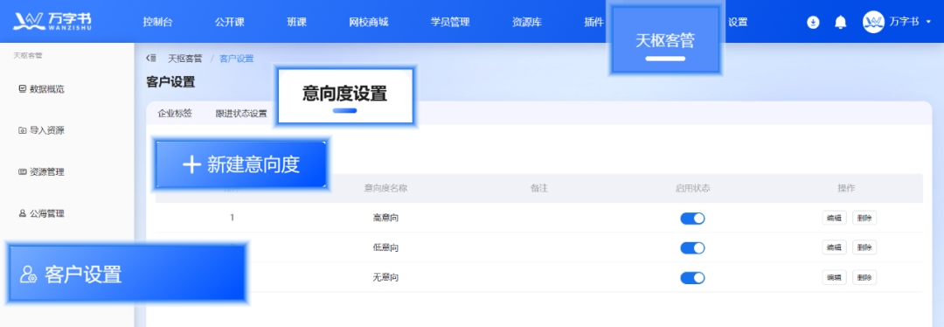The image size is (944, 327).
Task: Click the 操作 column header
Action: click(846, 188)
